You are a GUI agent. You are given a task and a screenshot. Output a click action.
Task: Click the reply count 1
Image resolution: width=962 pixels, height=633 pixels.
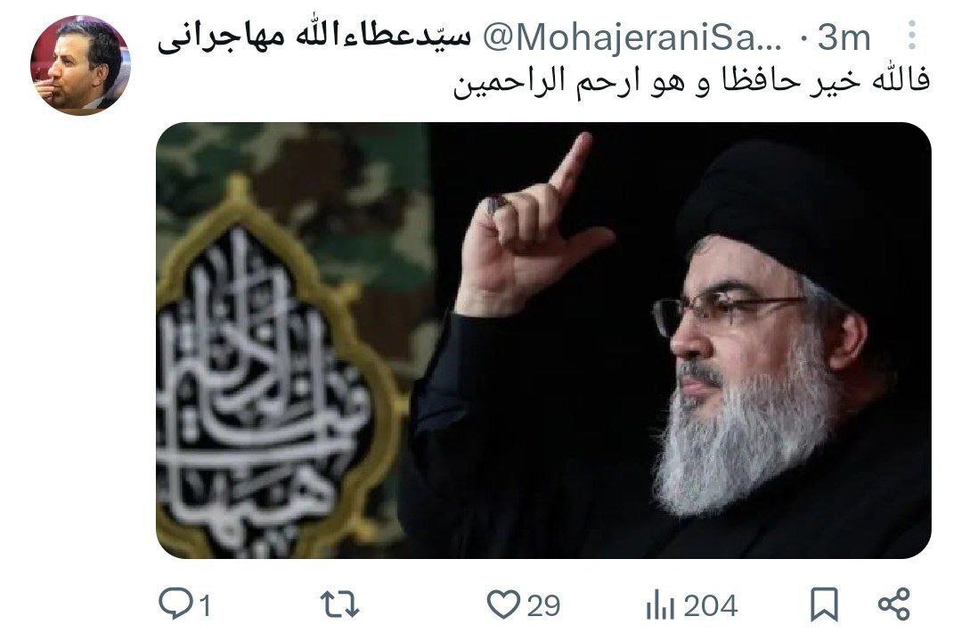click(205, 606)
